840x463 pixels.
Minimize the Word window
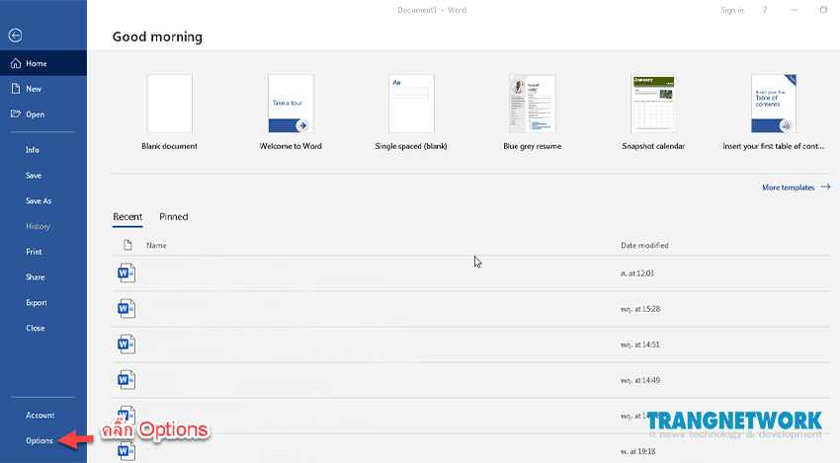pyautogui.click(x=794, y=10)
